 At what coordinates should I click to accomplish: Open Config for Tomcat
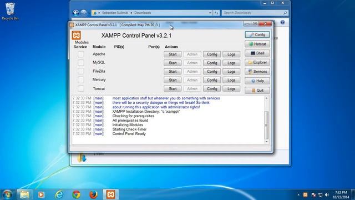(x=212, y=89)
